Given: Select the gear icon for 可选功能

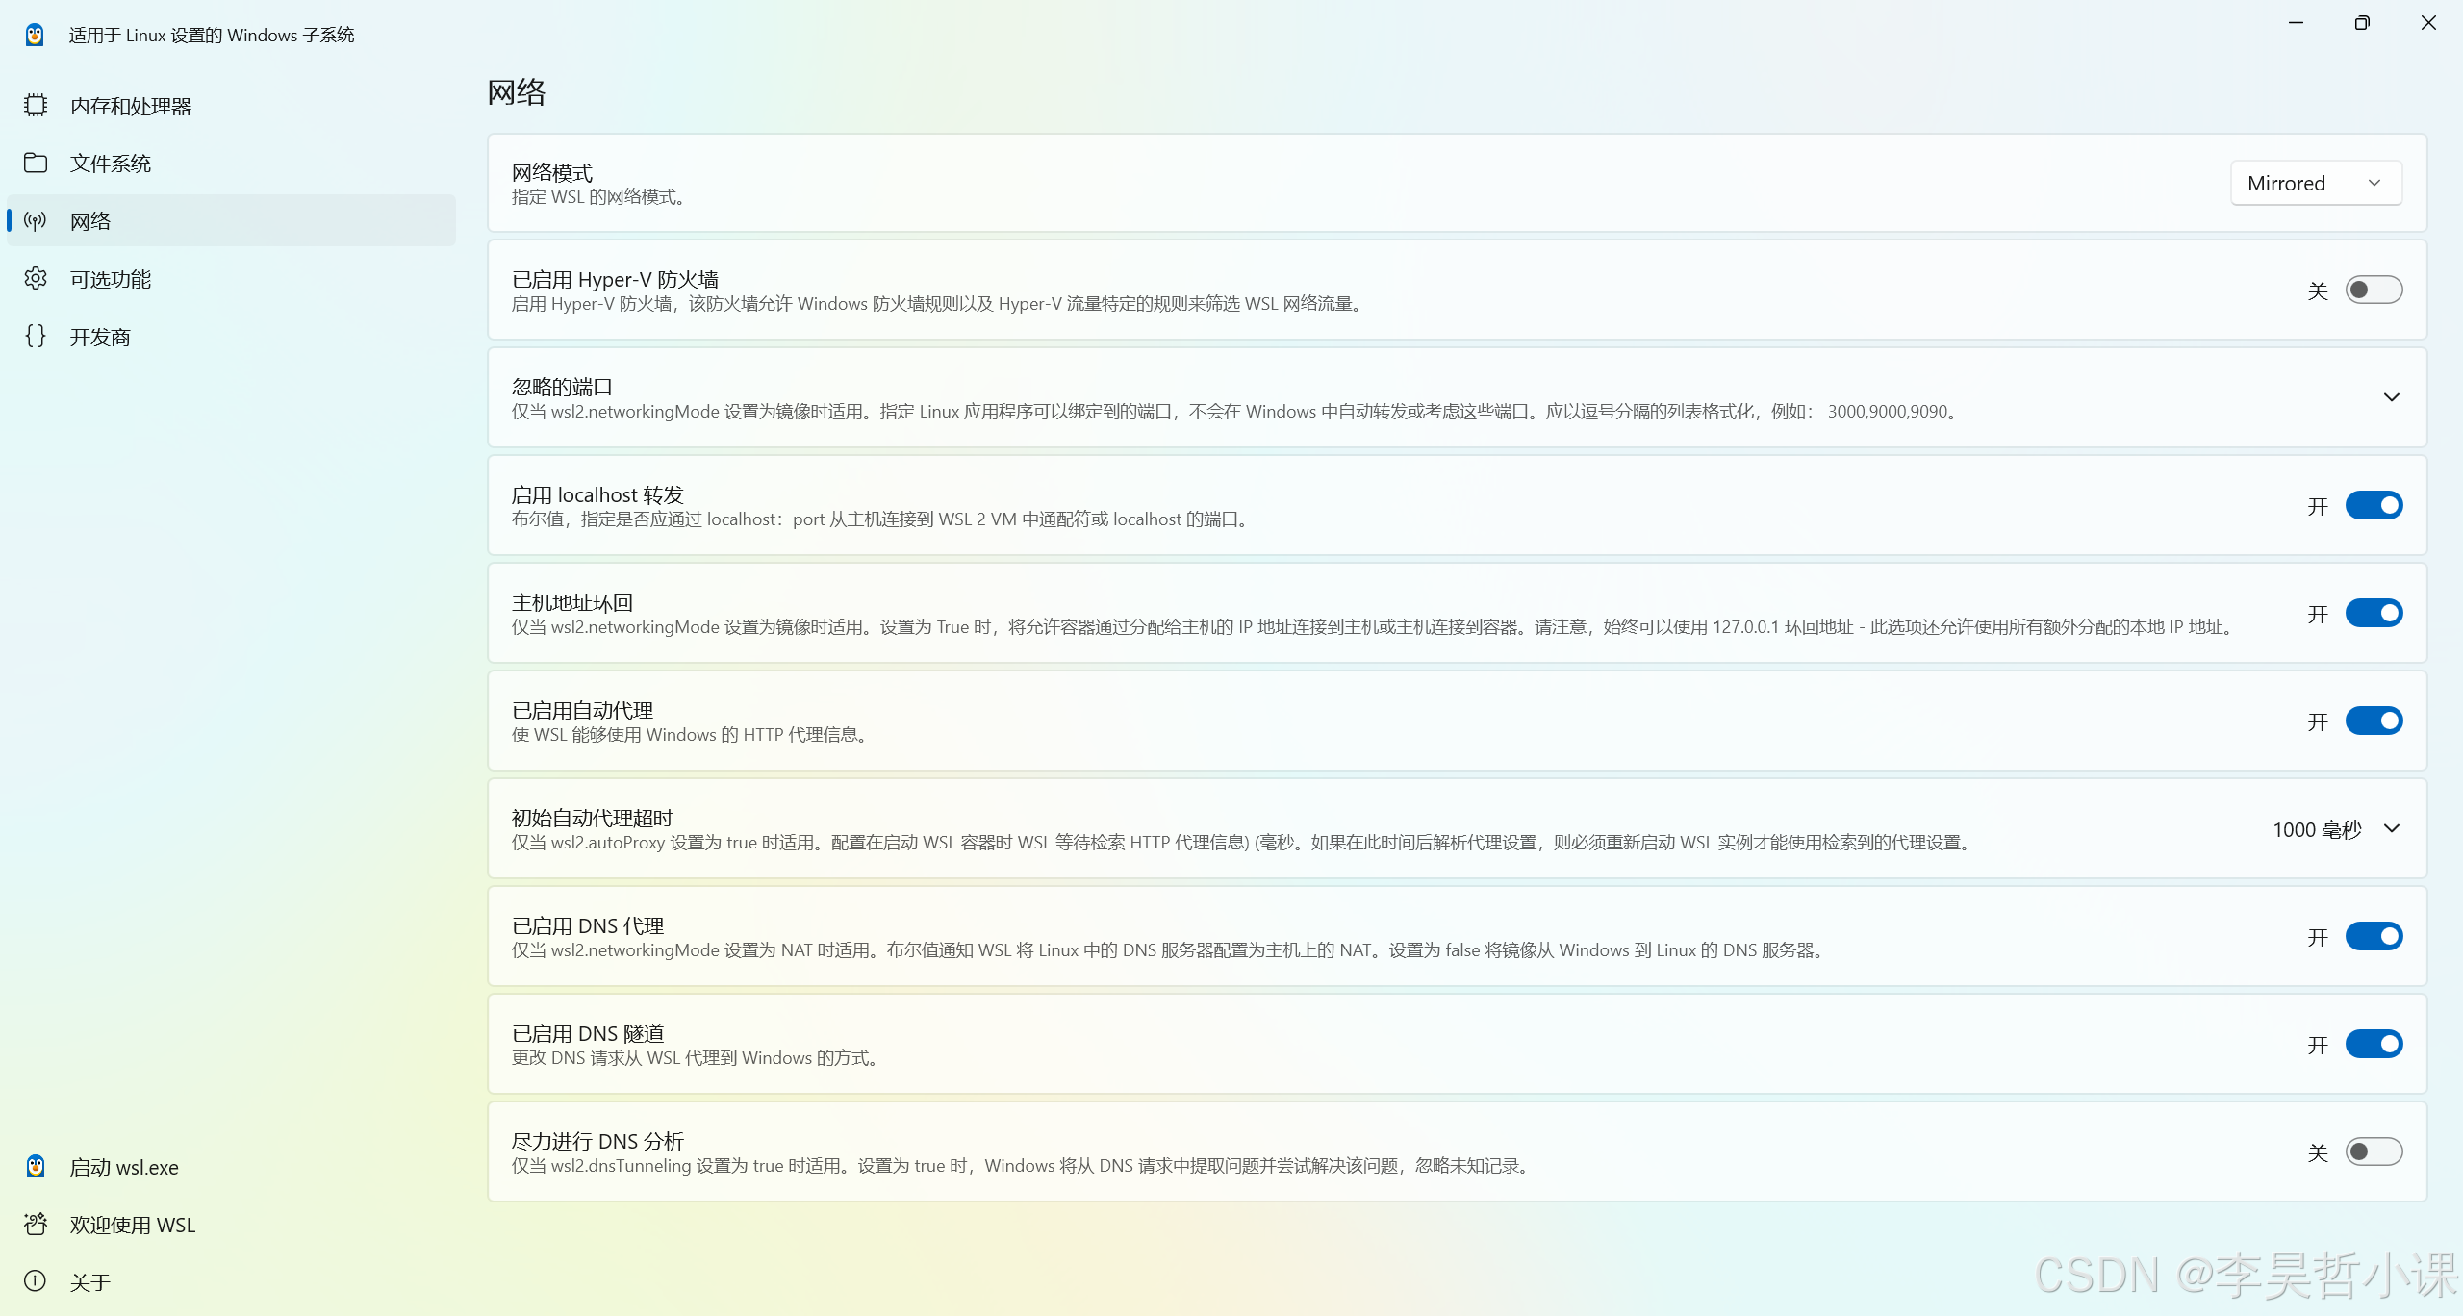Looking at the screenshot, I should (35, 278).
